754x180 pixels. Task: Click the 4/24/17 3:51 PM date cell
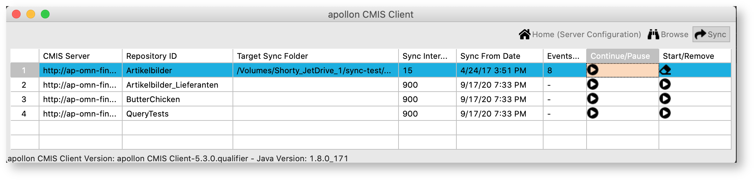click(x=500, y=70)
